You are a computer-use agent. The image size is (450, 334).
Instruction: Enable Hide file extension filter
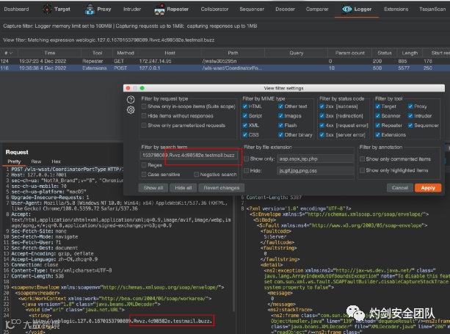[246, 171]
